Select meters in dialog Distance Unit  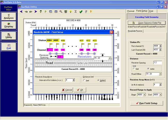pyautogui.click(x=101, y=81)
